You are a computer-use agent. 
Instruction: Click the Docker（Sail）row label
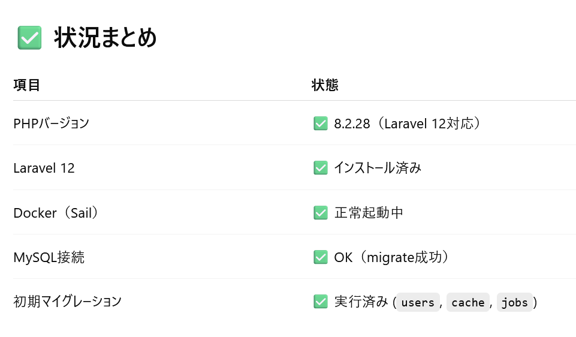click(x=56, y=213)
